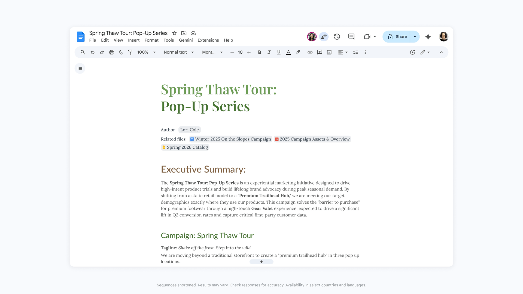Toggle bold formatting
This screenshot has height=294, width=523.
pyautogui.click(x=259, y=52)
